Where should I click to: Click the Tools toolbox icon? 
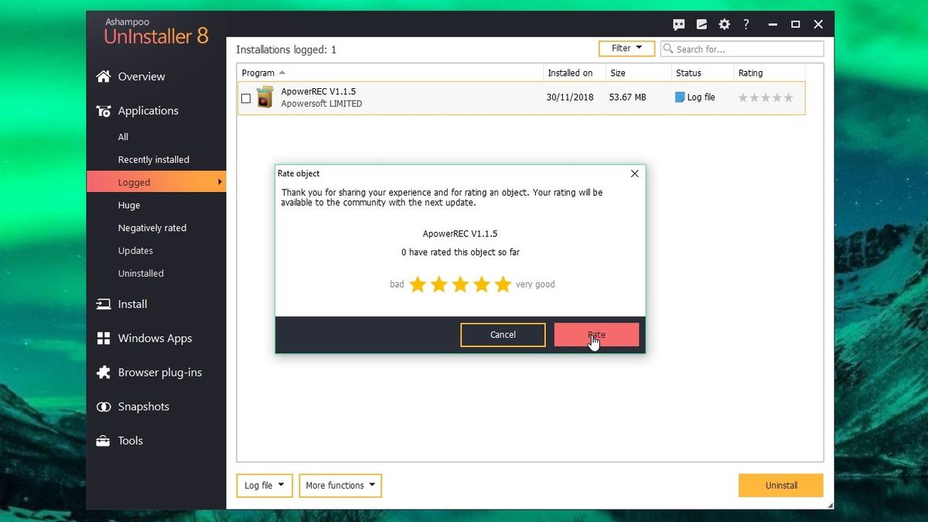[x=103, y=441]
